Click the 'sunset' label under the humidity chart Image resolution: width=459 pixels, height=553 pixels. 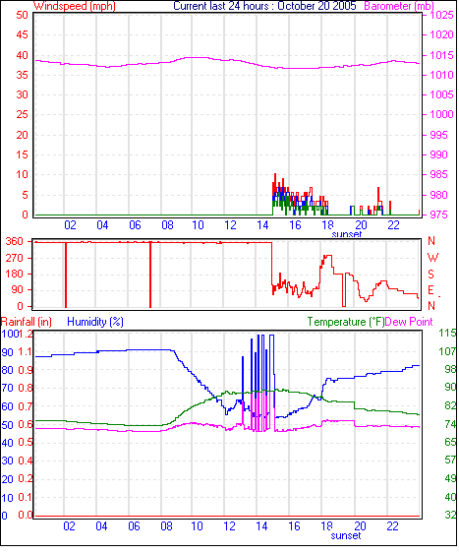point(346,536)
